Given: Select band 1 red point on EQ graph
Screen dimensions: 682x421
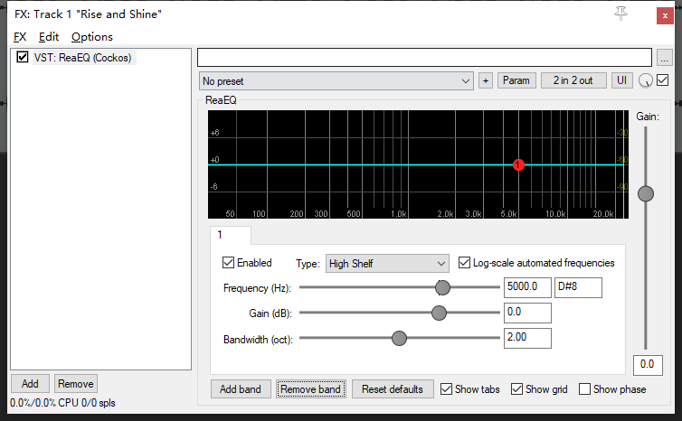Looking at the screenshot, I should [x=518, y=165].
